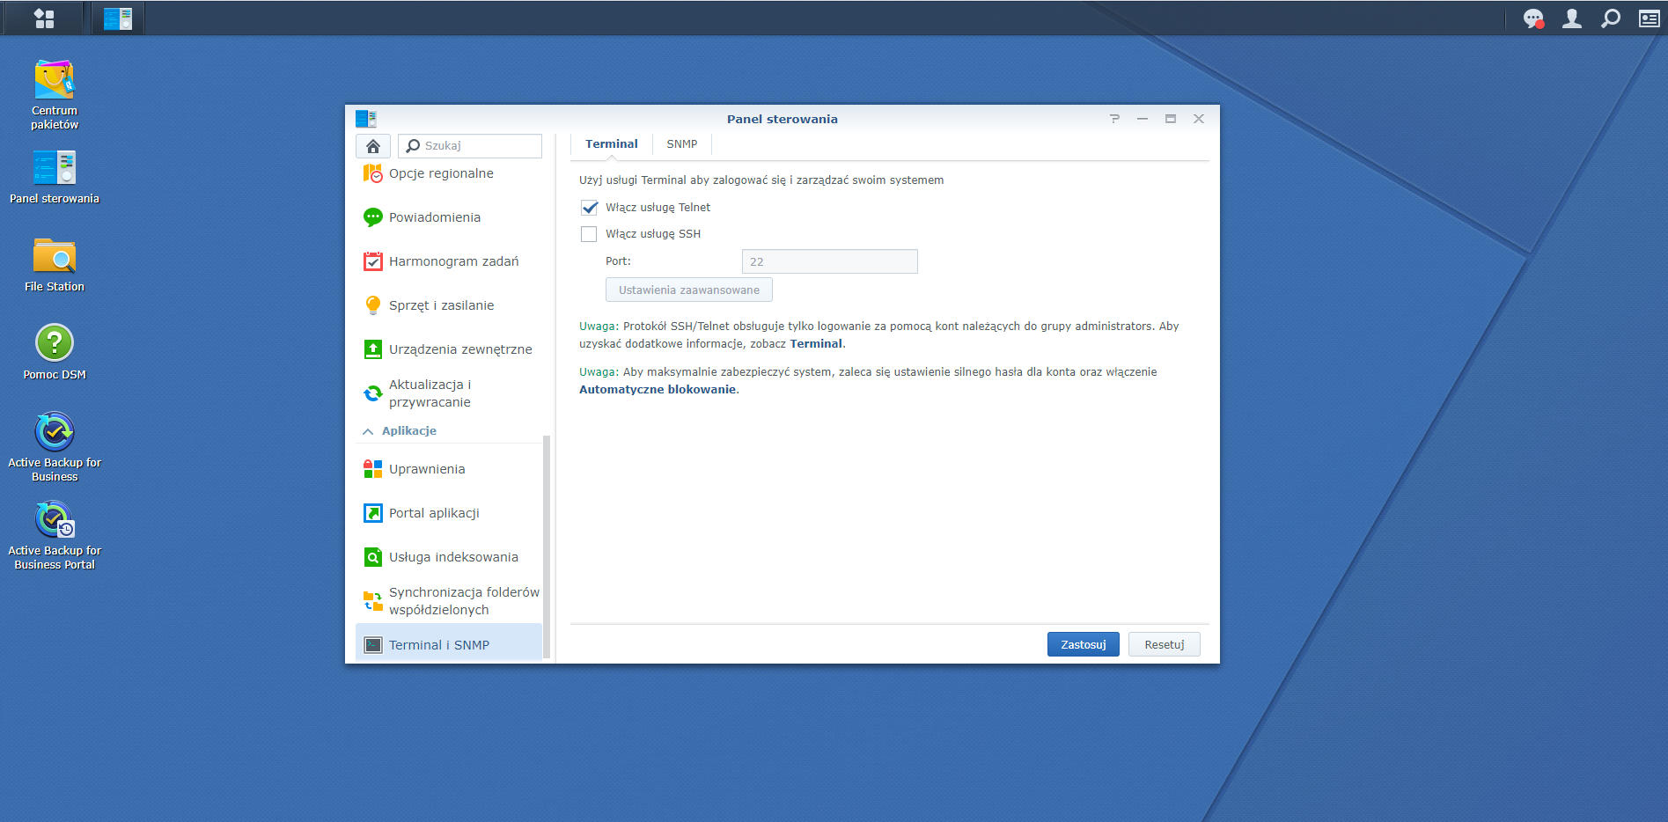Open Opcje regionalne settings

click(449, 173)
